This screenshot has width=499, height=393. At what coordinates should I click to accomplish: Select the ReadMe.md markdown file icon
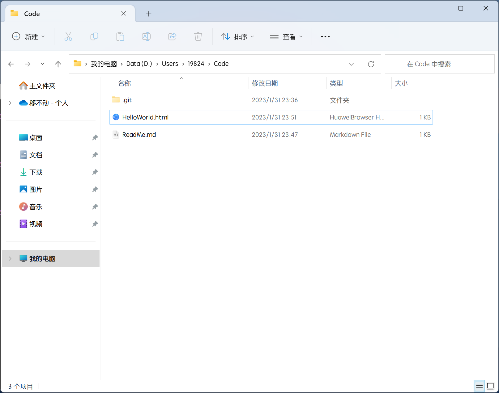pyautogui.click(x=116, y=134)
